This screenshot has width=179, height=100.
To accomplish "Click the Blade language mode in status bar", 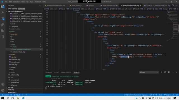I will [x=160, y=95].
